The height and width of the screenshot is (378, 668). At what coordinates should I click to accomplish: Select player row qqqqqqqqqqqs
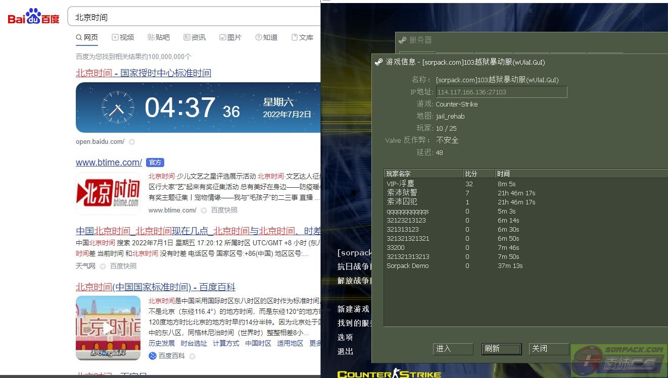click(526, 211)
